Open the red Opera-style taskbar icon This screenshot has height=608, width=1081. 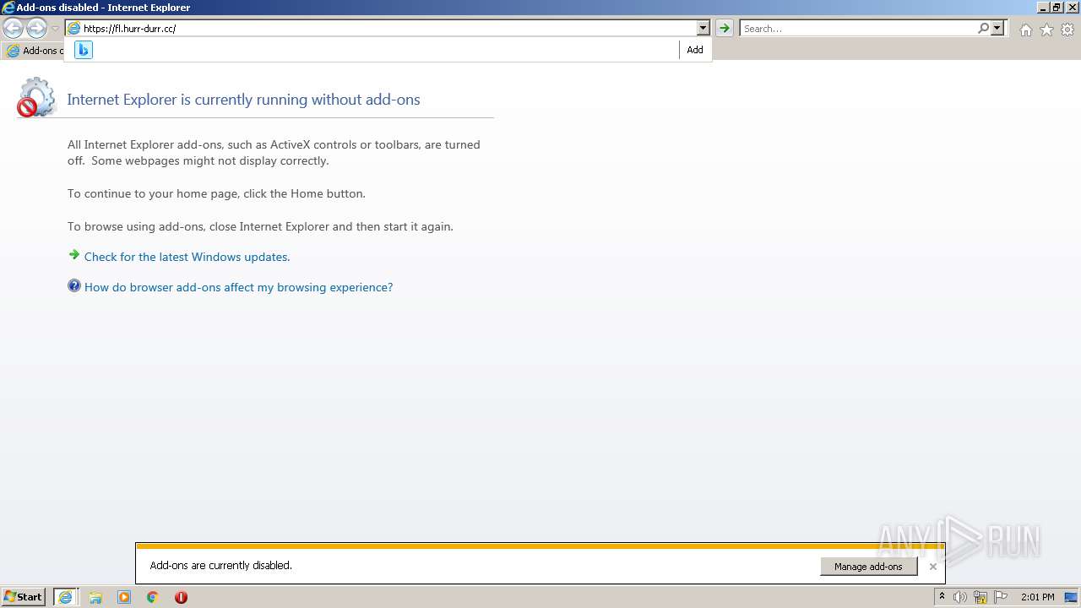tap(181, 597)
